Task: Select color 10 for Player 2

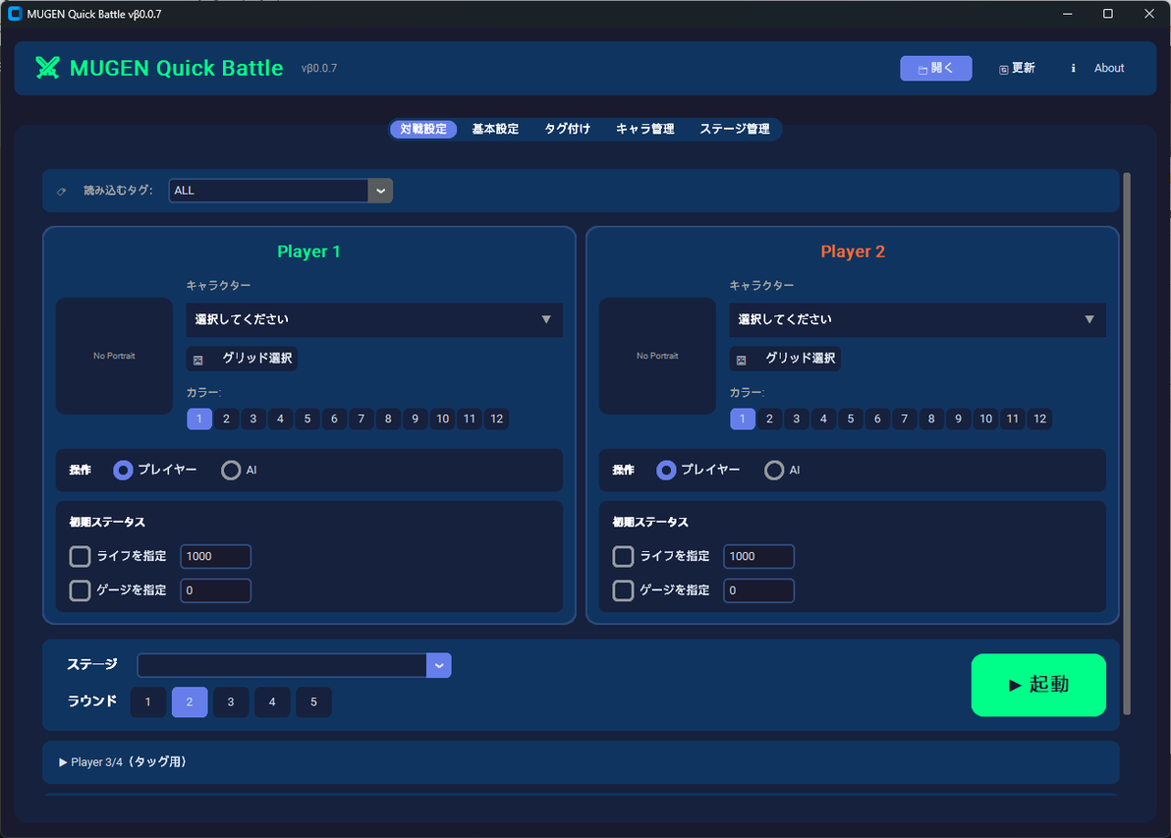Action: [985, 419]
